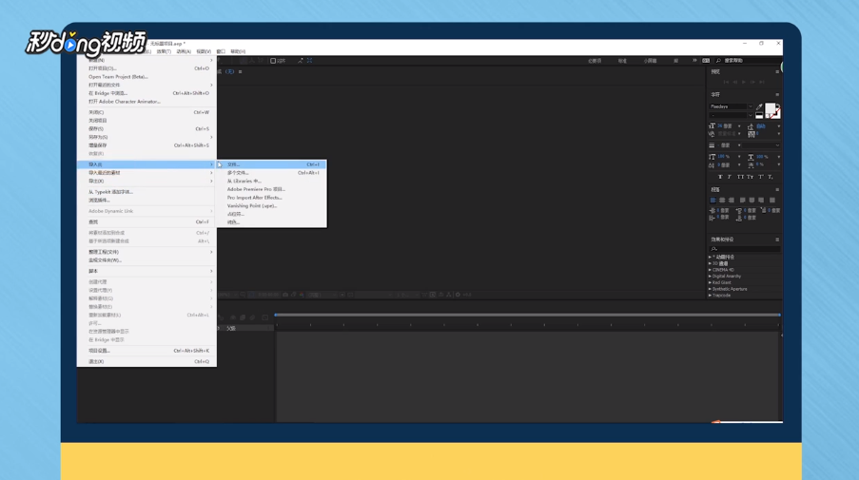Image resolution: width=859 pixels, height=480 pixels.
Task: Expand the Synthetic Aperture effects category
Action: (710, 289)
